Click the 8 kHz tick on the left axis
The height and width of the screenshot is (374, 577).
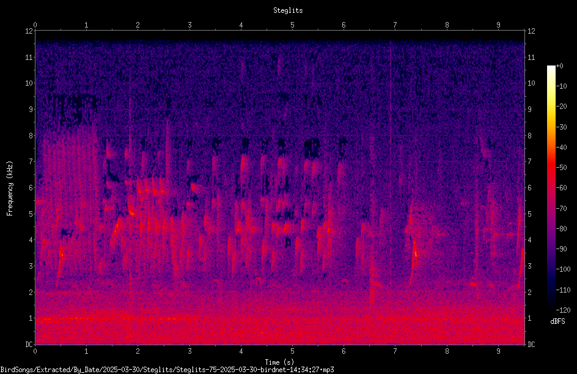[31, 136]
